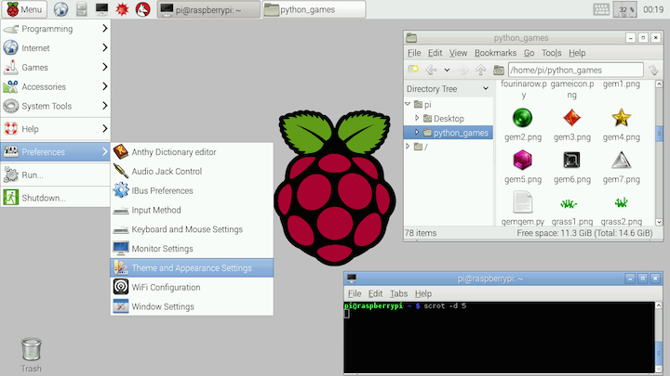Open Anthy Dictionary editor
Screen dimensions: 670x376
coord(192,151)
